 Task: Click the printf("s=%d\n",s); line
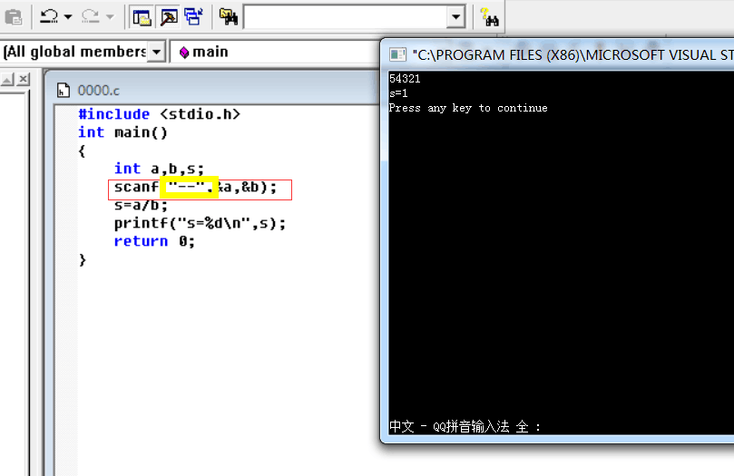[x=200, y=223]
